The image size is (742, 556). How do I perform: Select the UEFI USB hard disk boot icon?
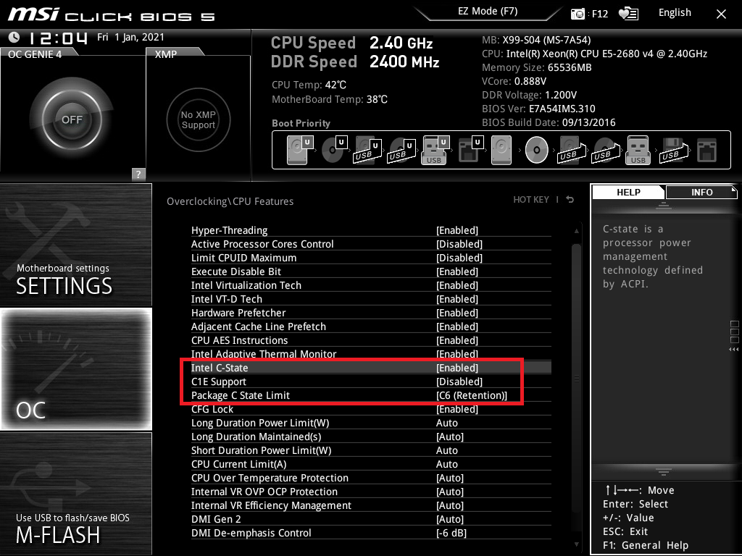pos(367,150)
